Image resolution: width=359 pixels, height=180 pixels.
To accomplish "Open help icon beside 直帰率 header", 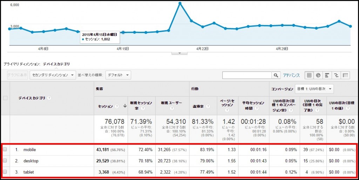I will (x=208, y=106).
